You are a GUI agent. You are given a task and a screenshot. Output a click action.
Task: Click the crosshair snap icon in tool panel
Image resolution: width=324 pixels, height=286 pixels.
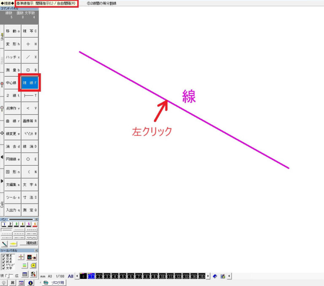tap(21, 257)
